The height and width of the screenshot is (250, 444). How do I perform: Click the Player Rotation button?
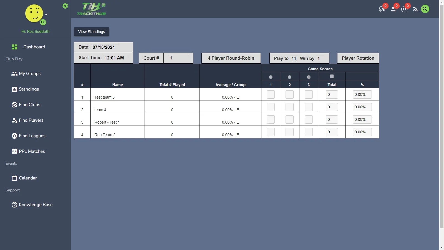point(358,58)
